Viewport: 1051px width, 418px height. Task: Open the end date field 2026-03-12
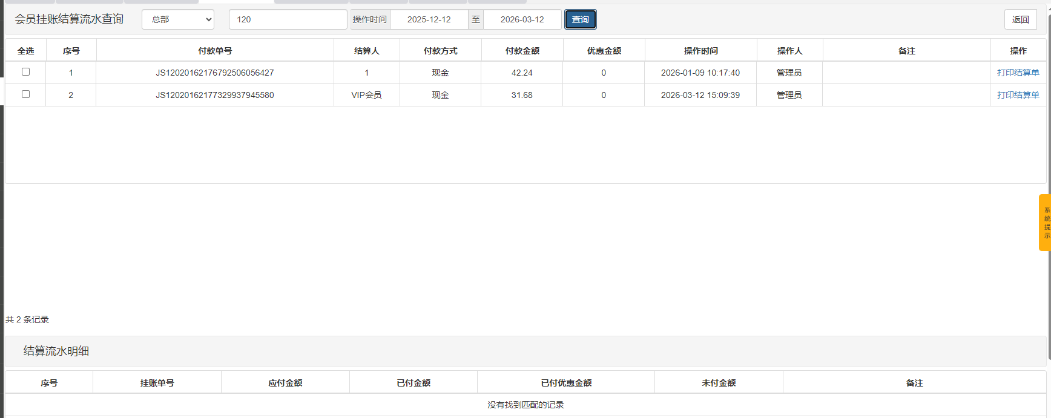522,19
